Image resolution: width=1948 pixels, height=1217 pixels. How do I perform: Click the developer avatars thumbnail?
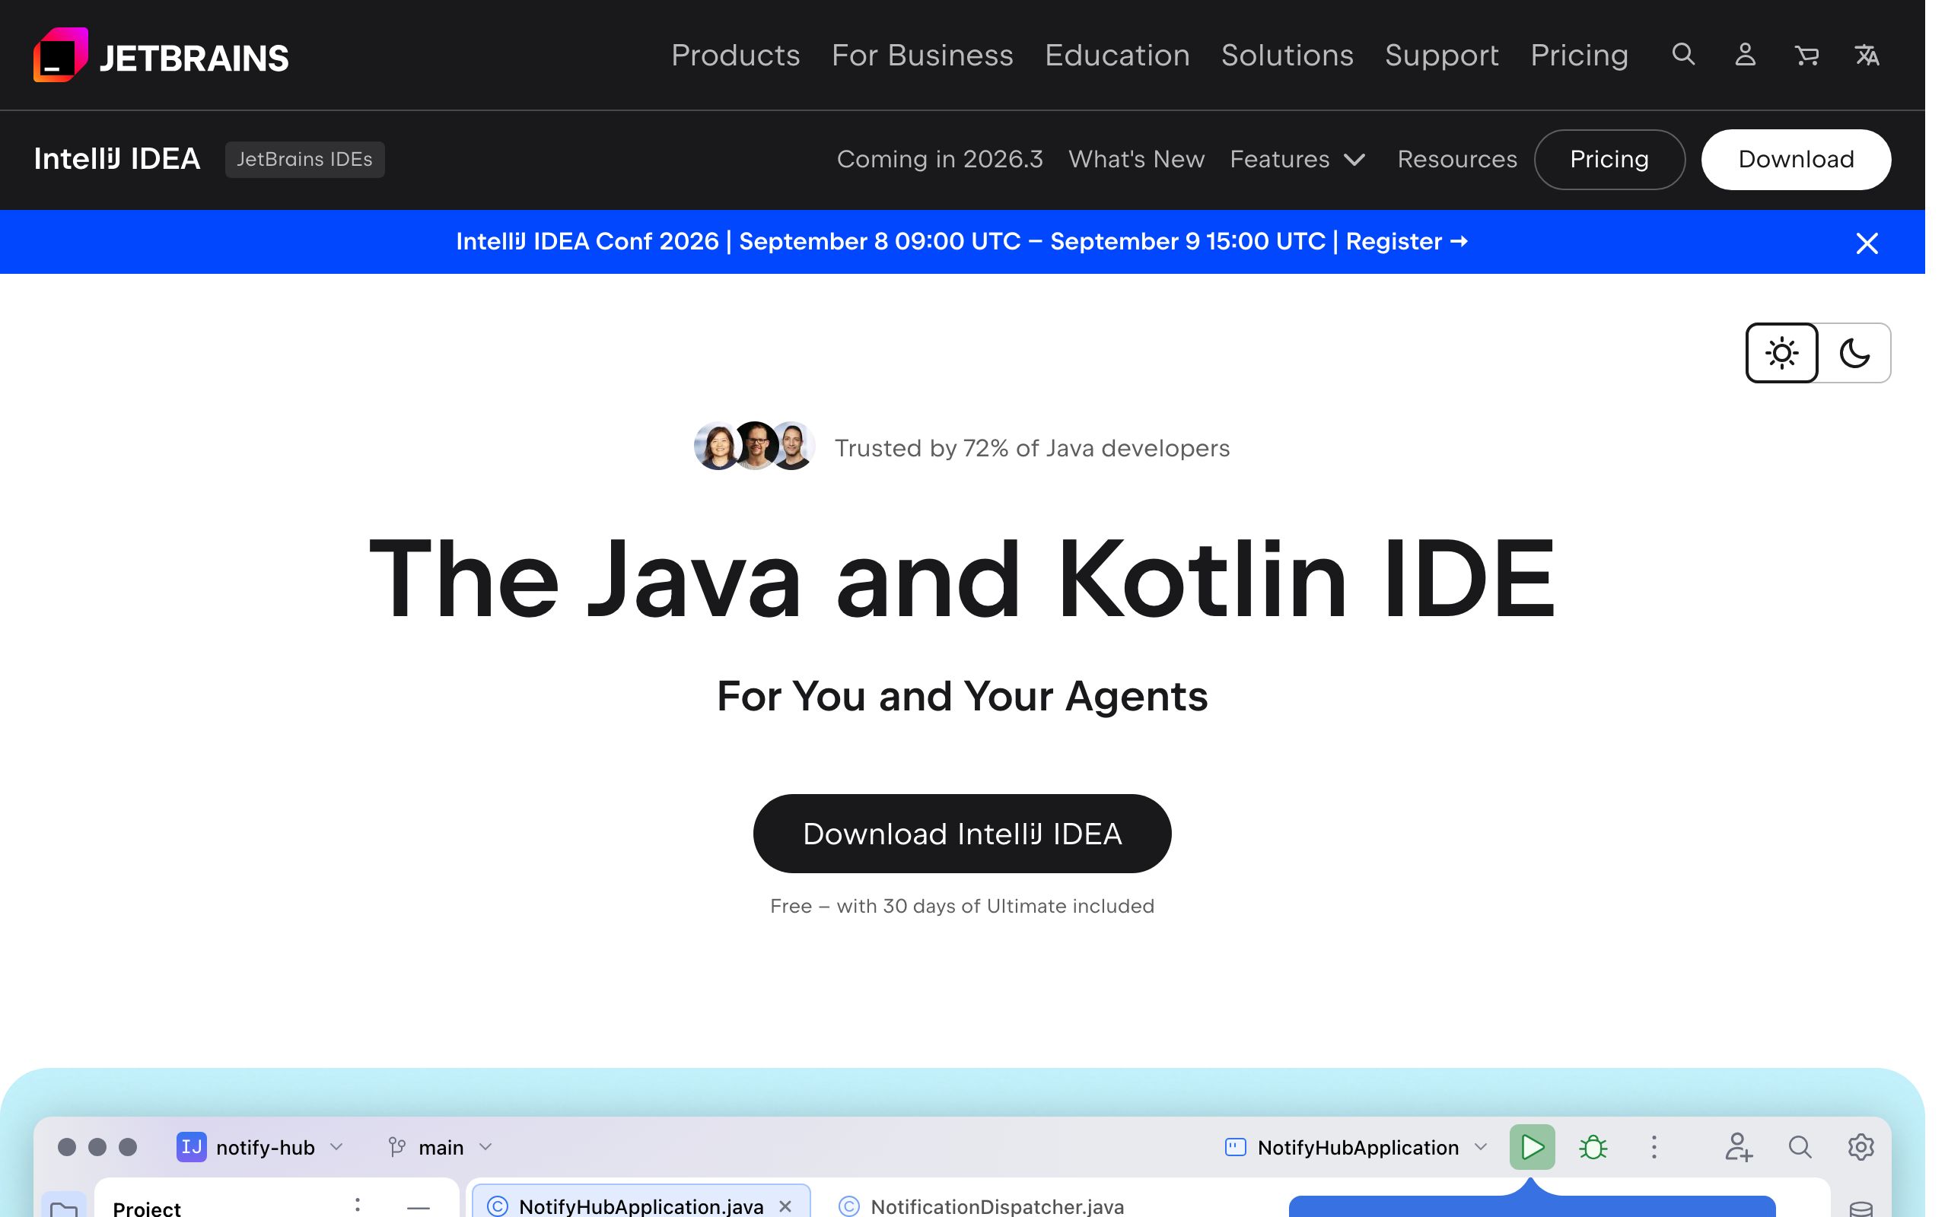pyautogui.click(x=754, y=445)
